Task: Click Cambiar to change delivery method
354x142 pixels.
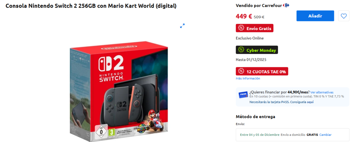Action: (325, 135)
